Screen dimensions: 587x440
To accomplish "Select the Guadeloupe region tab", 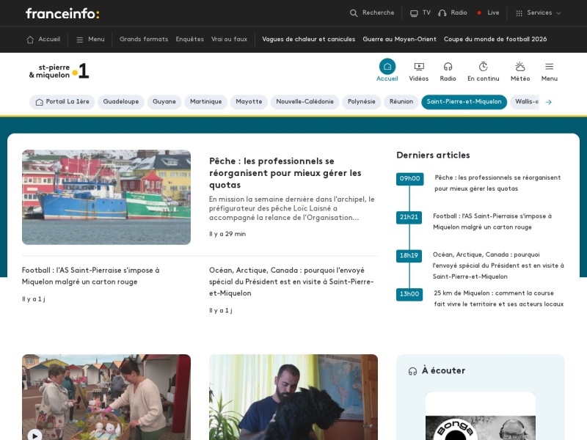I will click(121, 102).
